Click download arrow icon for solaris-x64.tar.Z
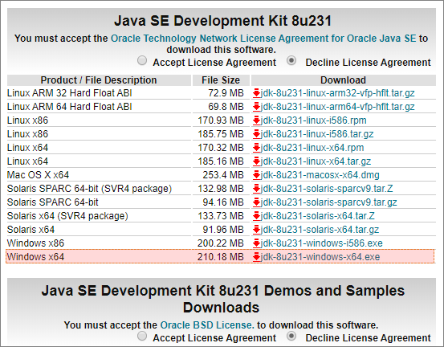This screenshot has width=444, height=347. (x=257, y=215)
